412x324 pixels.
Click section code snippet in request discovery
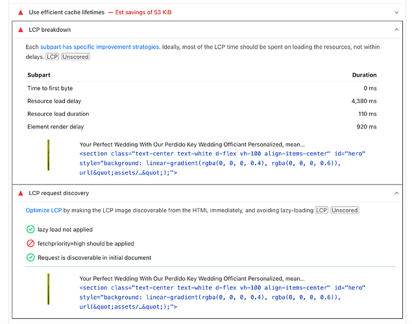pyautogui.click(x=223, y=297)
